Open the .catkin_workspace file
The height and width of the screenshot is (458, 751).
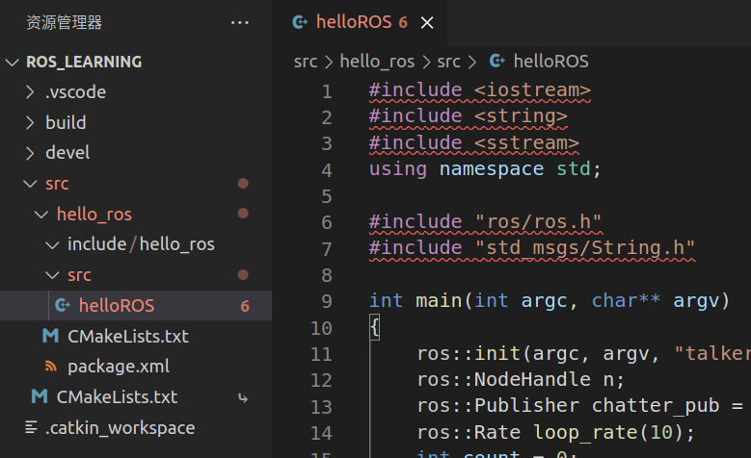[x=120, y=428]
